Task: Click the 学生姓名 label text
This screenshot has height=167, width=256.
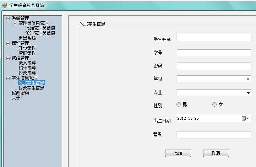Action: (x=162, y=39)
